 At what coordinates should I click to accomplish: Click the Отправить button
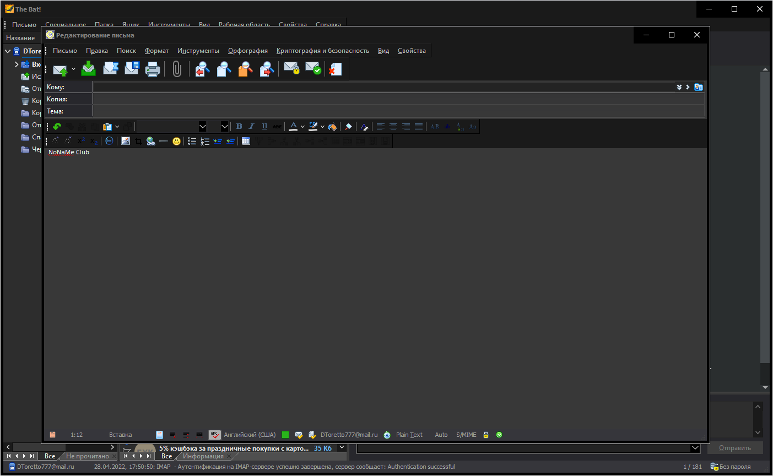(735, 448)
